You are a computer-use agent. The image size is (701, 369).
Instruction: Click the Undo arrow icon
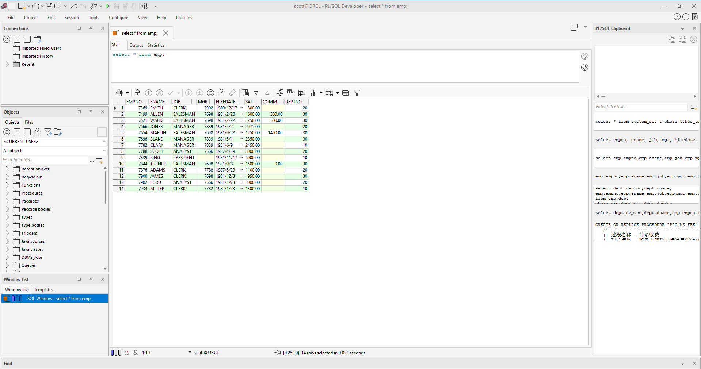point(74,6)
